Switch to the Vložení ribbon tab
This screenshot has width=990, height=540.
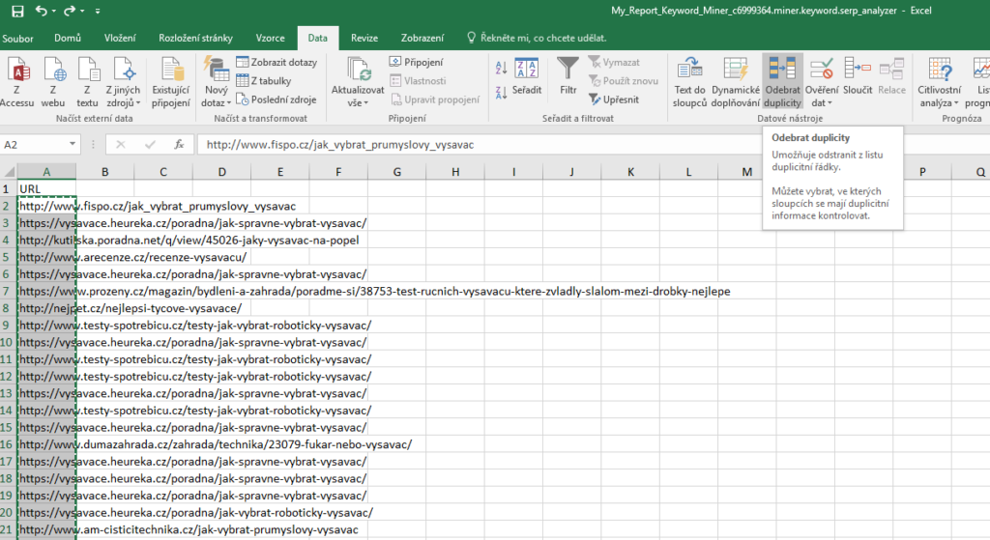pyautogui.click(x=120, y=38)
